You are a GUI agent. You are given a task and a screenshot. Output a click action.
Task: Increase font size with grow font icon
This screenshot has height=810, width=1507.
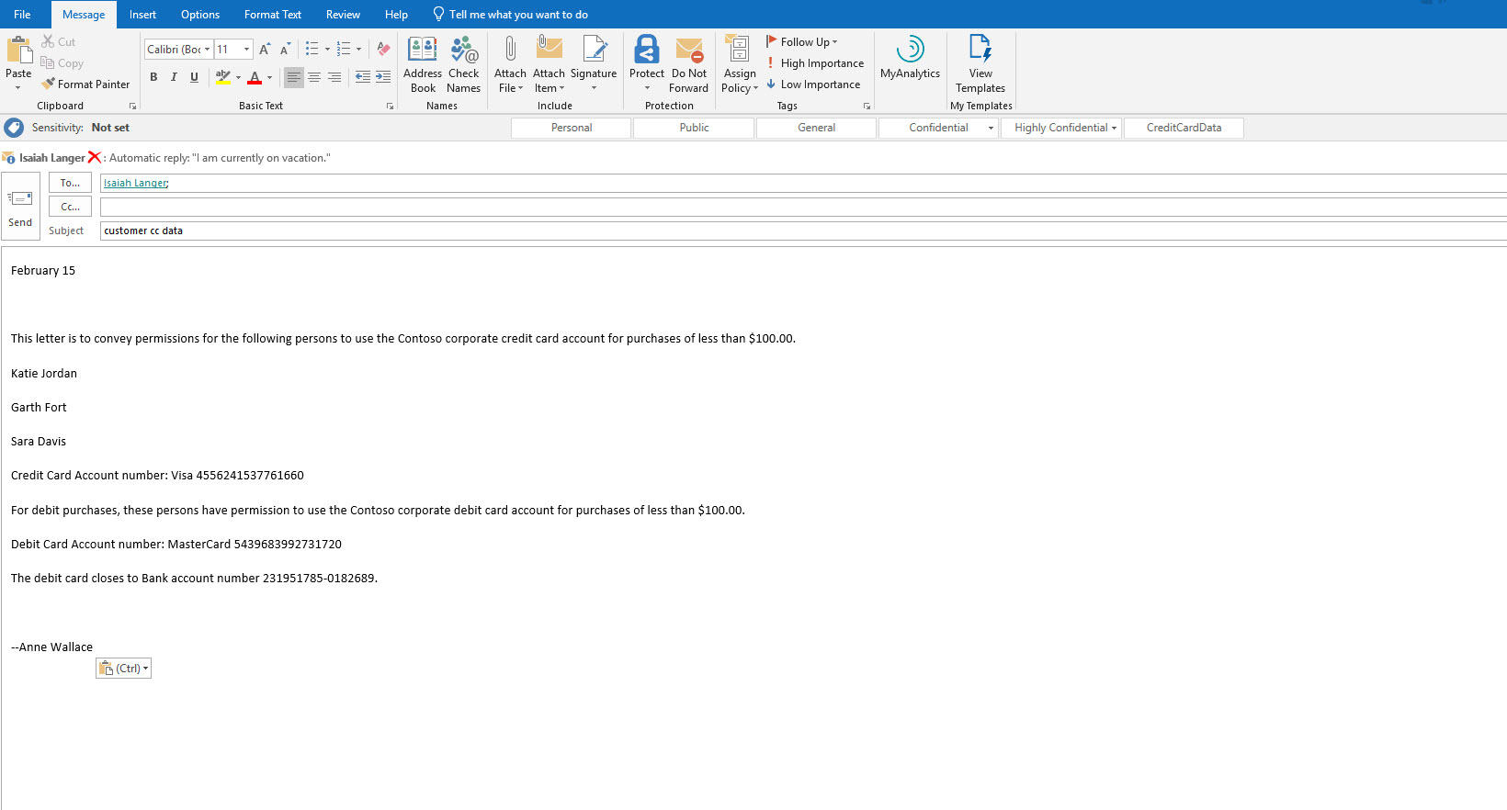[x=265, y=50]
